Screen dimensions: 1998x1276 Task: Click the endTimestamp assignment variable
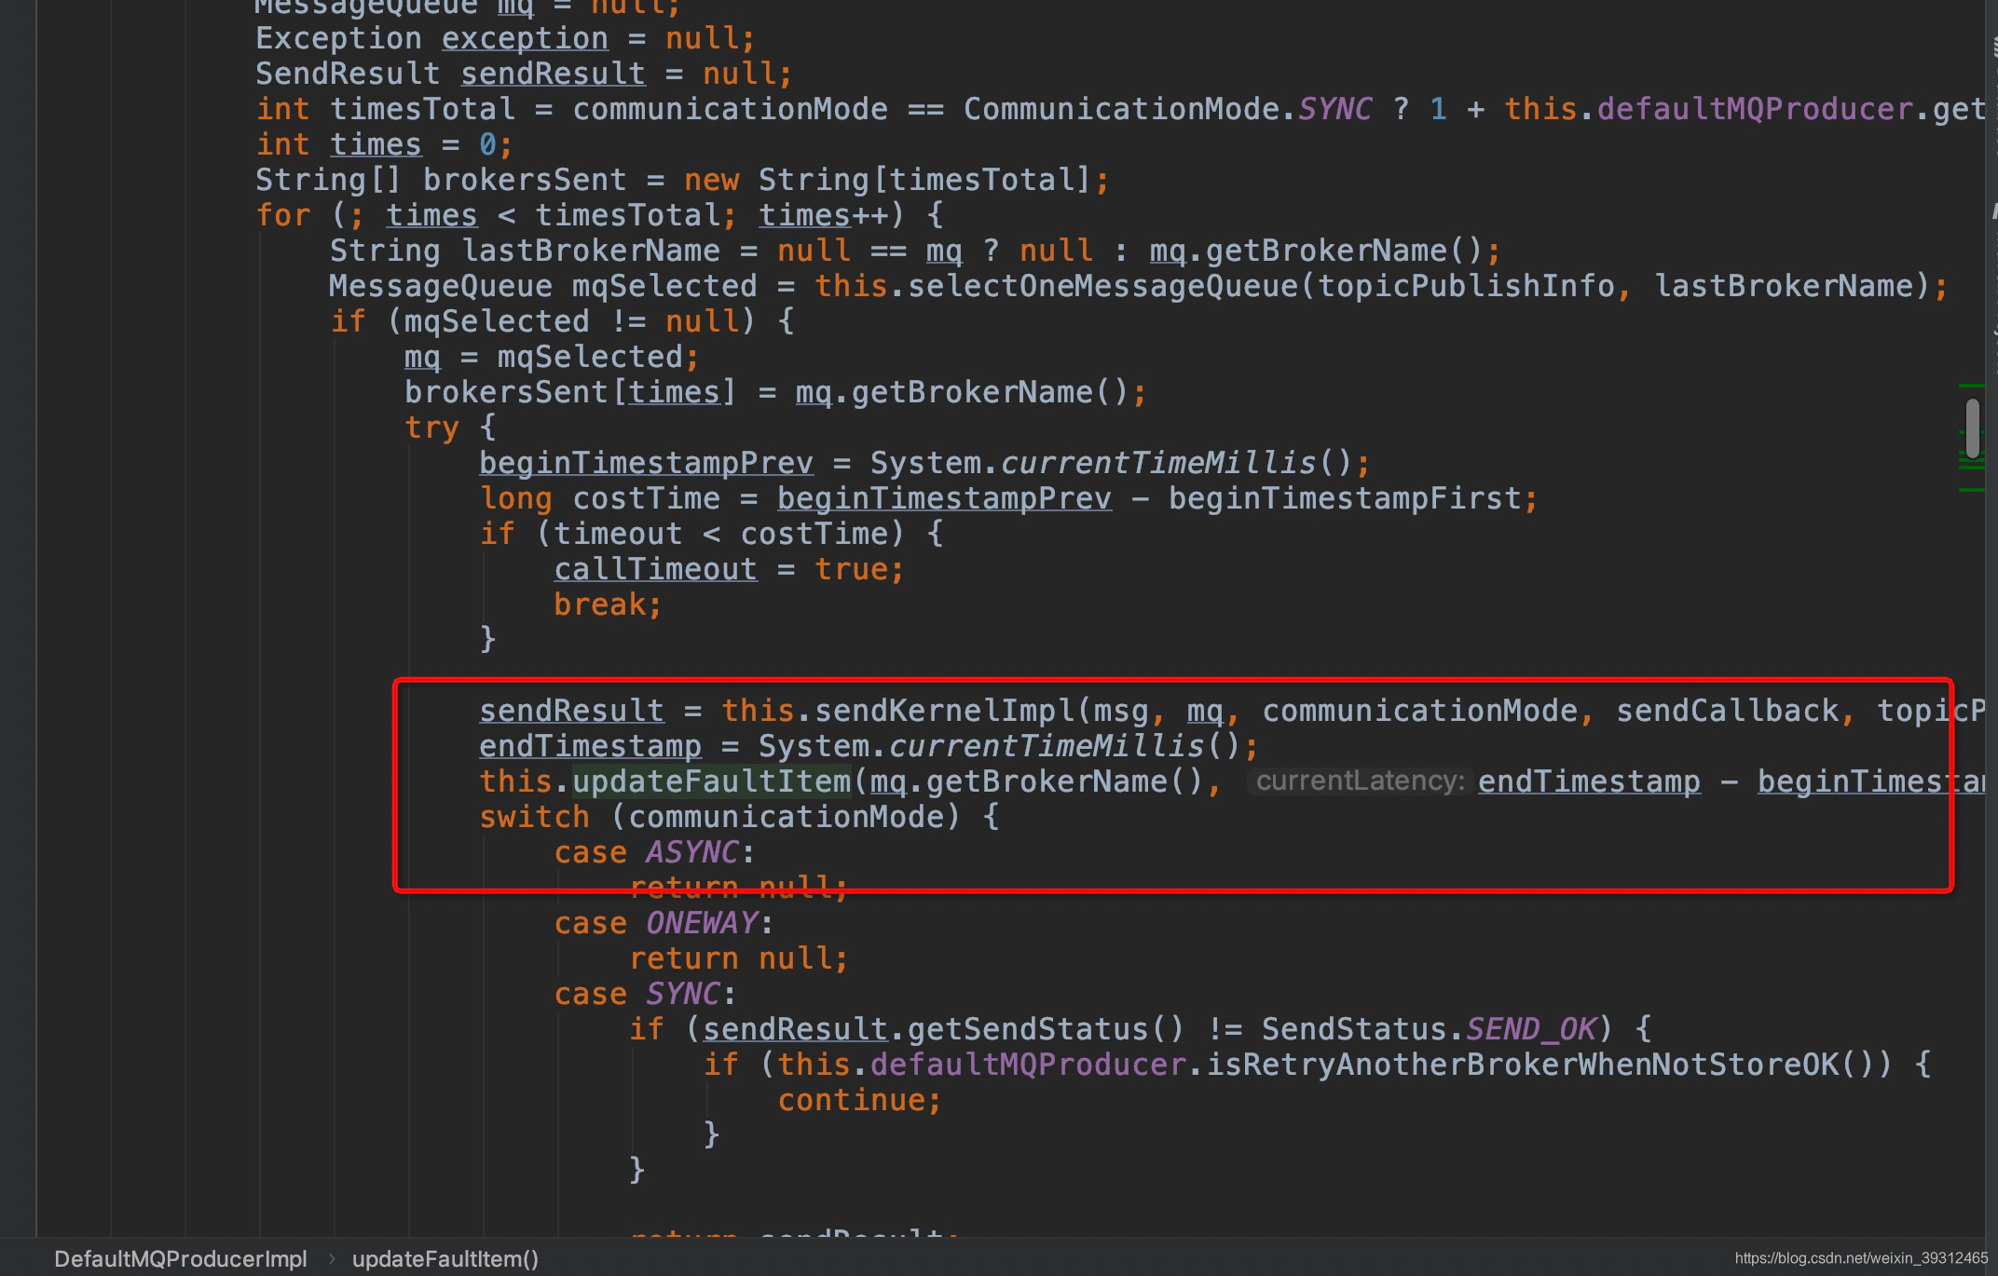pyautogui.click(x=590, y=746)
